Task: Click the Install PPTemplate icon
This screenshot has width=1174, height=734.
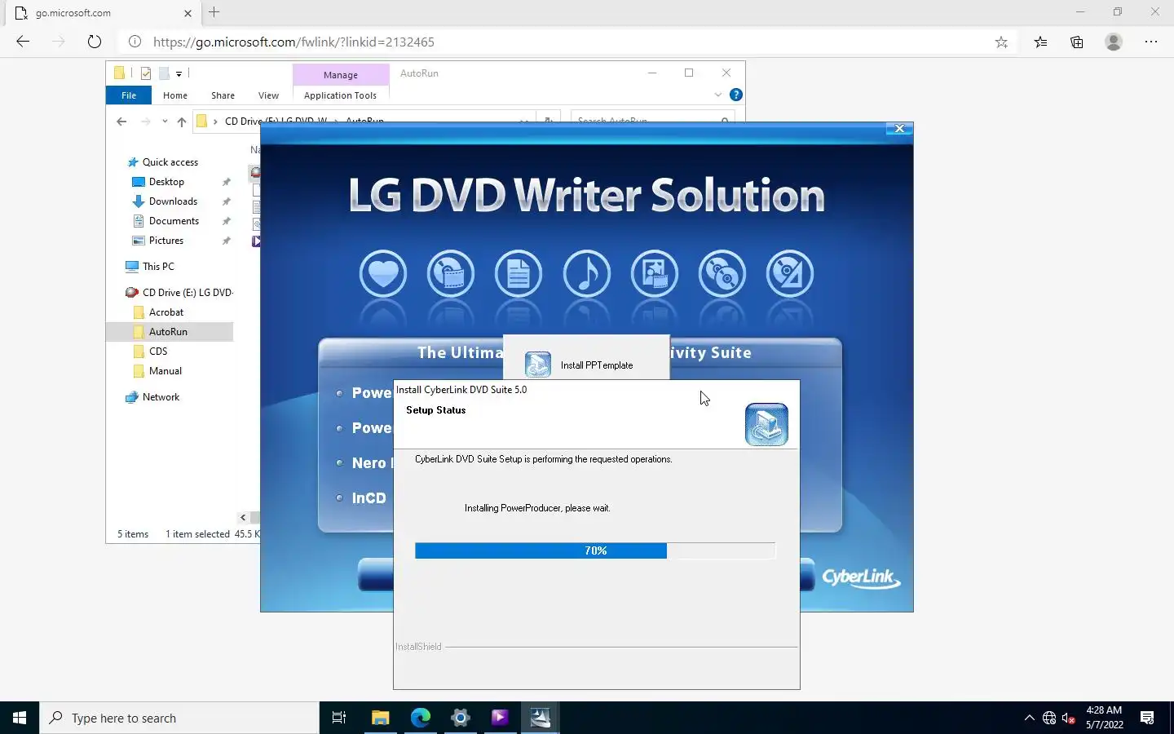Action: click(x=537, y=364)
